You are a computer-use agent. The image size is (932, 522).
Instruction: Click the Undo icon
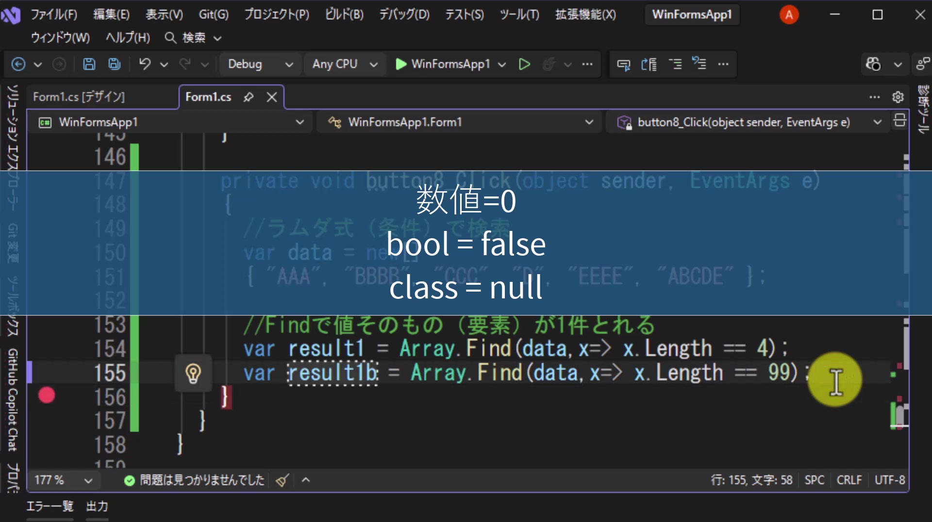pyautogui.click(x=145, y=64)
